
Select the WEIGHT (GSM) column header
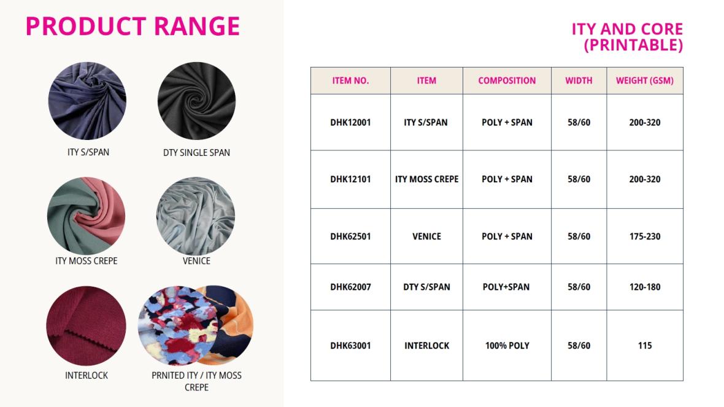(645, 81)
